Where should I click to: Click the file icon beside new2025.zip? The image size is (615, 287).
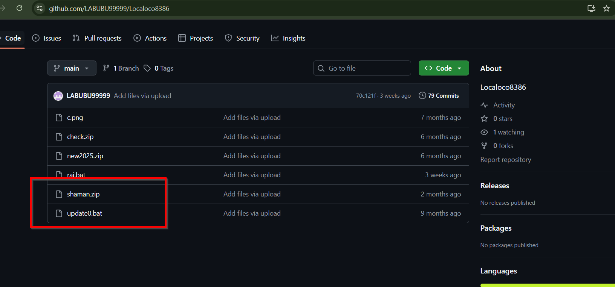[59, 156]
